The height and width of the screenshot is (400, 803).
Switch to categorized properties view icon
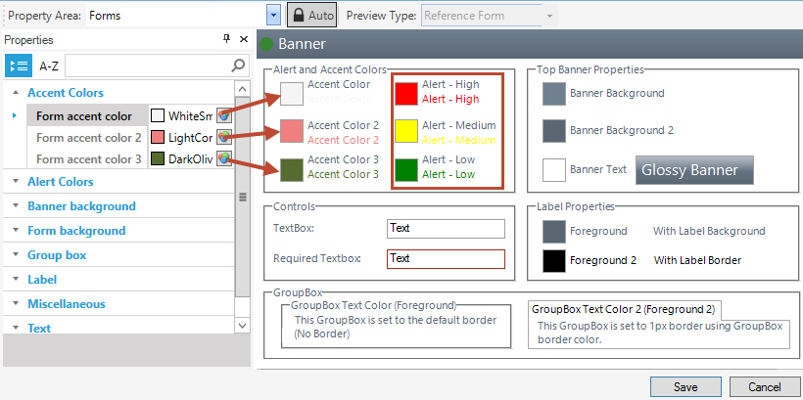click(x=19, y=66)
